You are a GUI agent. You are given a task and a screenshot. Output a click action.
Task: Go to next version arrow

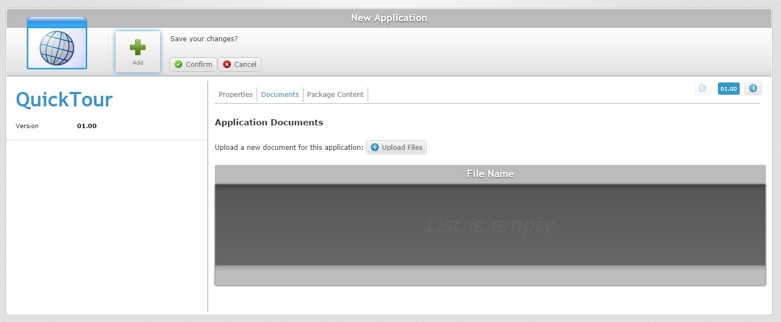(x=753, y=88)
